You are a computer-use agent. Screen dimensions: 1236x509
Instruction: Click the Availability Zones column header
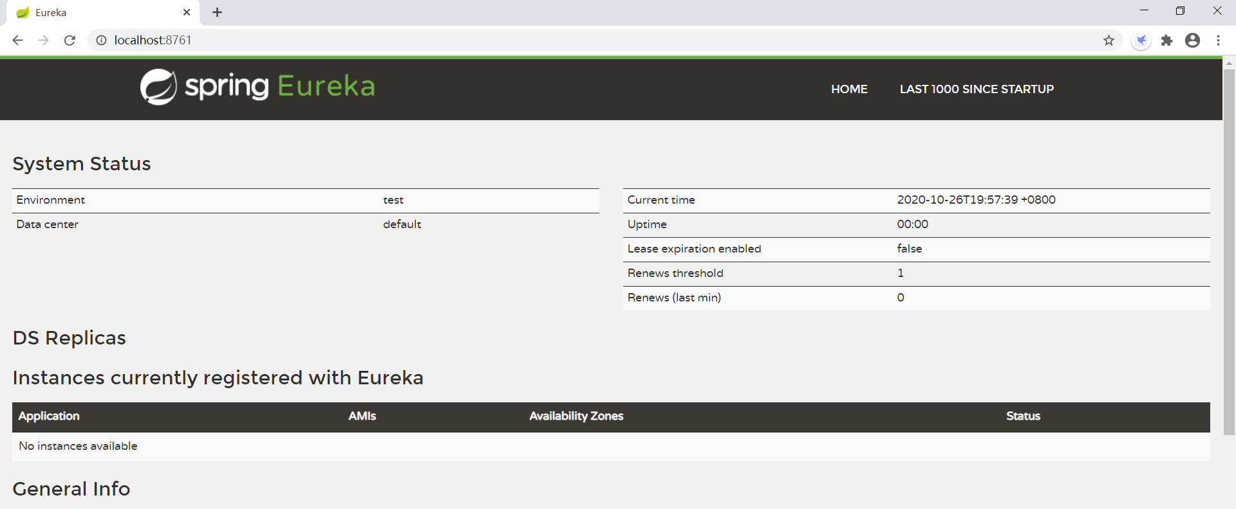pos(576,416)
